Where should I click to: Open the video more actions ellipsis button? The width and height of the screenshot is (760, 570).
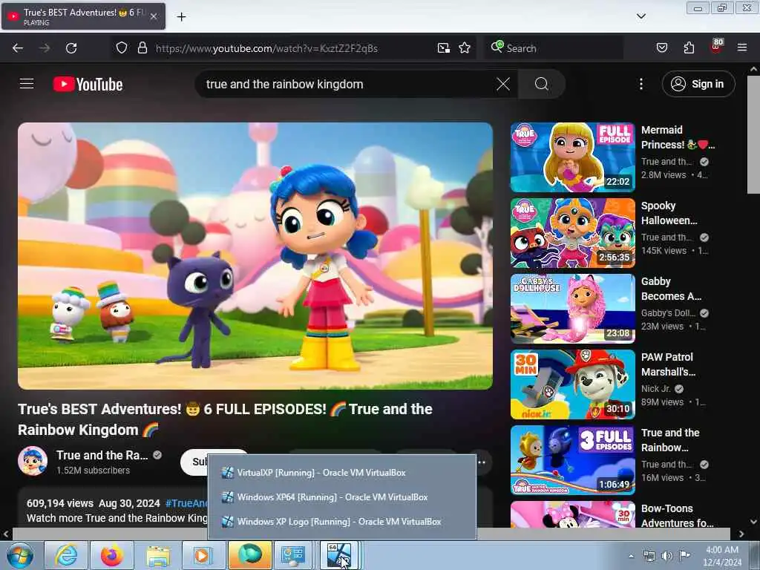[482, 462]
